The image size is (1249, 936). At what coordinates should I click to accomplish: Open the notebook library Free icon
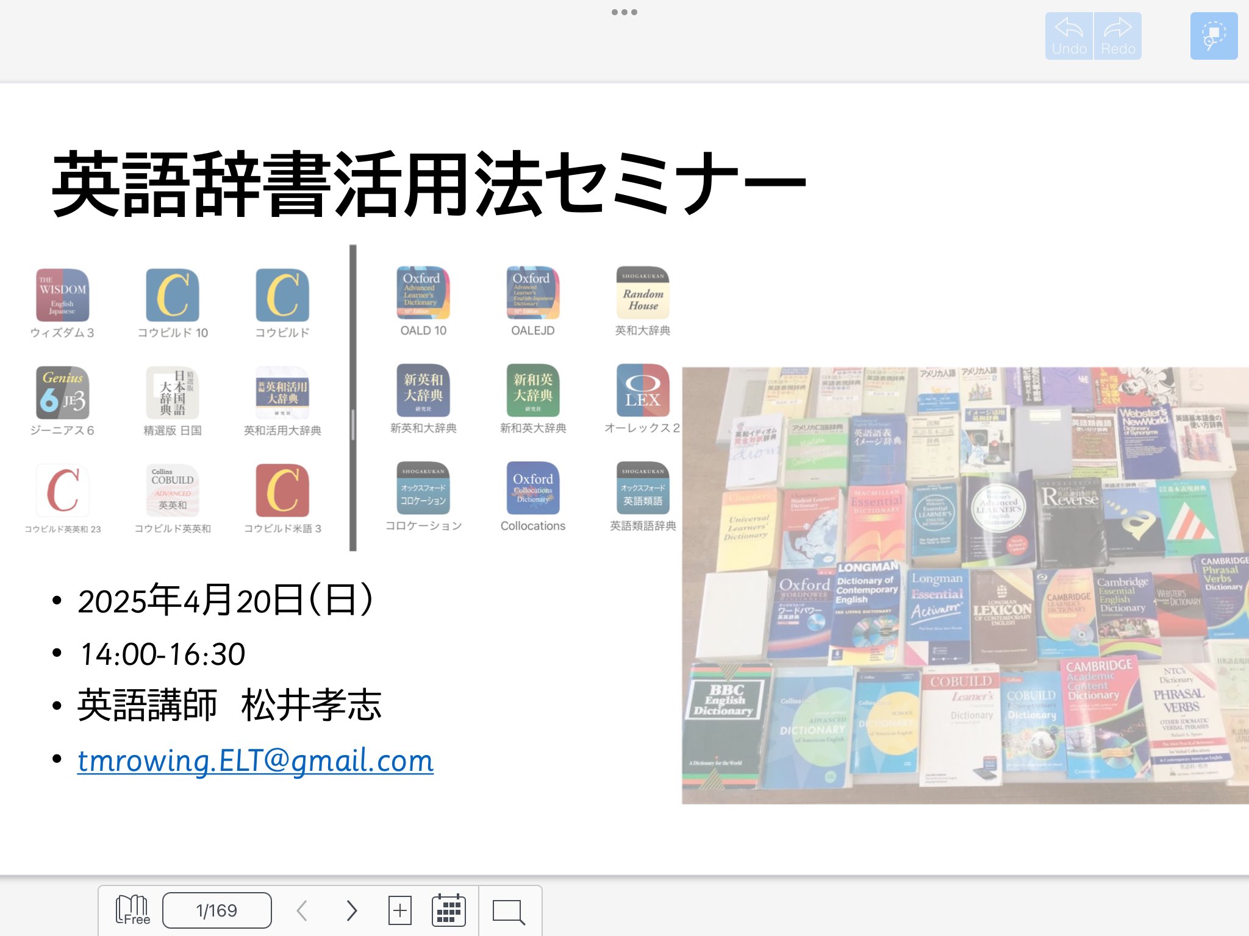[x=133, y=910]
